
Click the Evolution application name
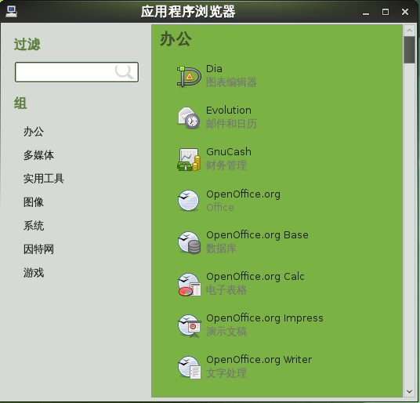point(229,111)
